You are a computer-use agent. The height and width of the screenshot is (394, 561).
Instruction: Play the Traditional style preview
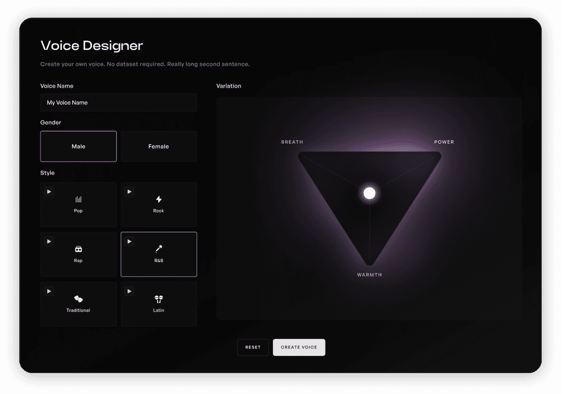(x=49, y=291)
